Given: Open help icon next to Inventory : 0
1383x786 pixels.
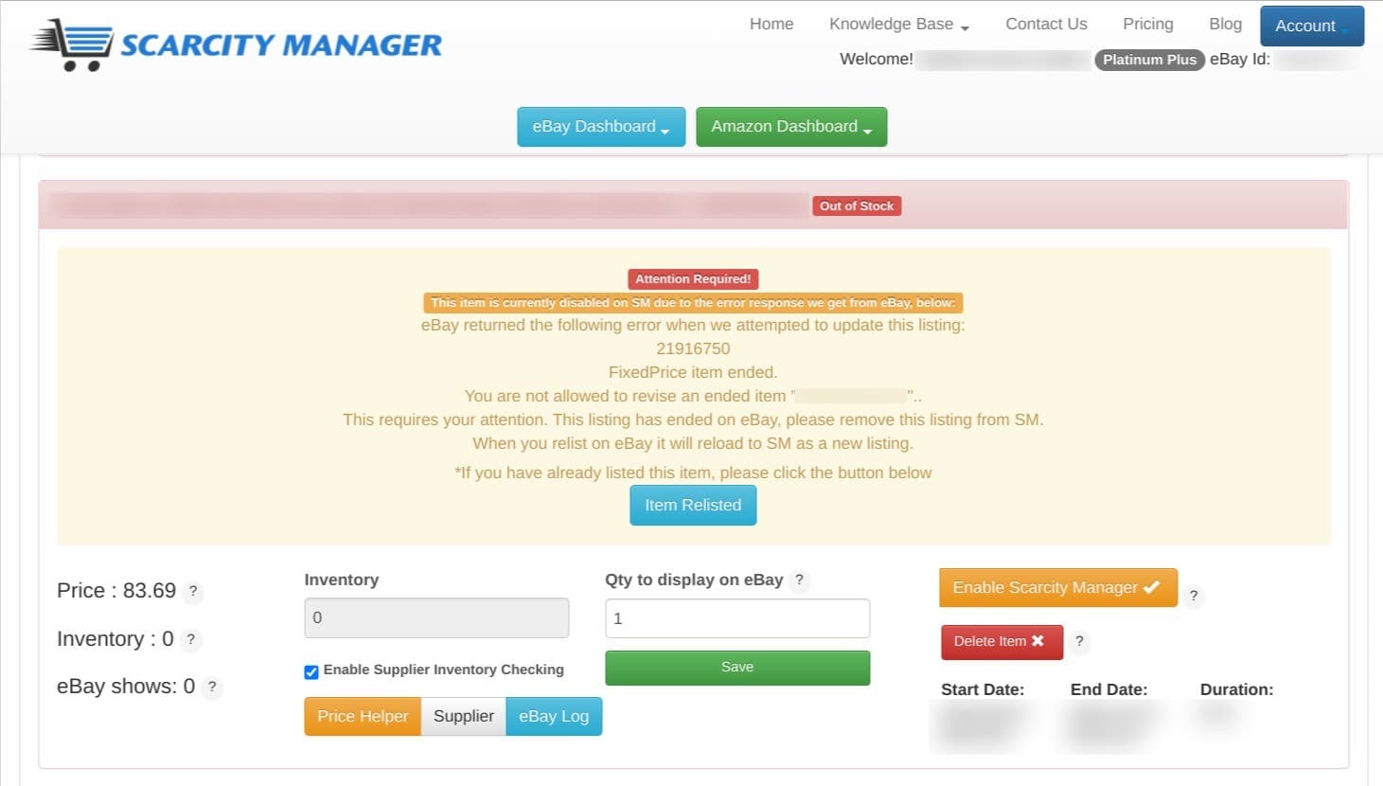Looking at the screenshot, I should pos(191,639).
